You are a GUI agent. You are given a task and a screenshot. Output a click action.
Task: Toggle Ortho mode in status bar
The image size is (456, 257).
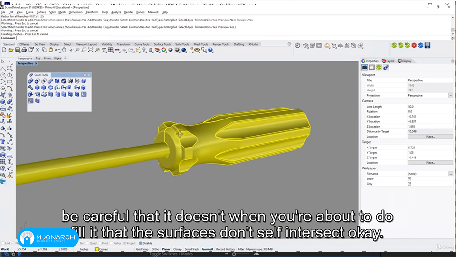[155, 249]
